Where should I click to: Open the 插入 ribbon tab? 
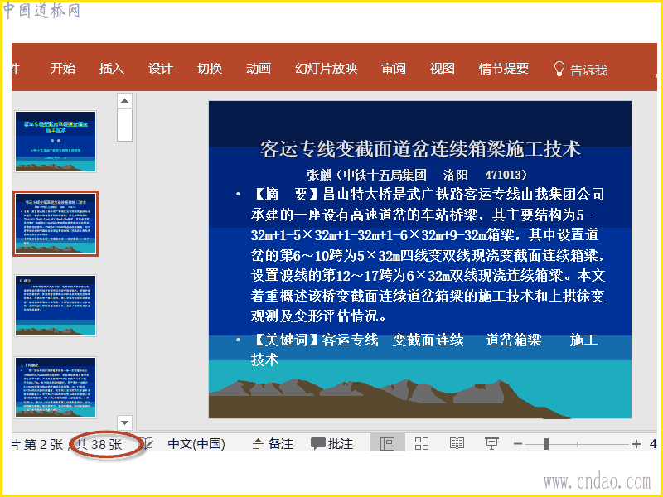coord(112,69)
